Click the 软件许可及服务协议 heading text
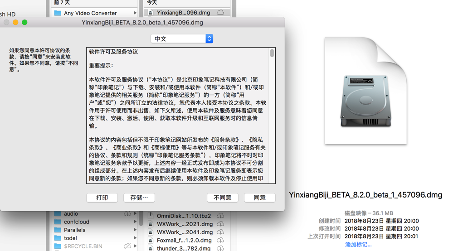 tap(113, 52)
